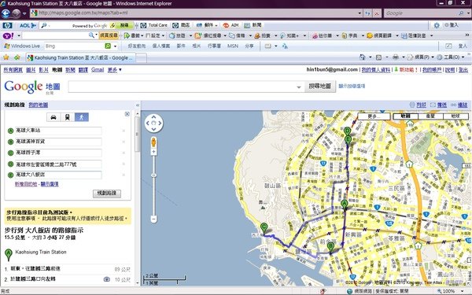Click destination B input field
This screenshot has width=472, height=295.
[x=58, y=142]
